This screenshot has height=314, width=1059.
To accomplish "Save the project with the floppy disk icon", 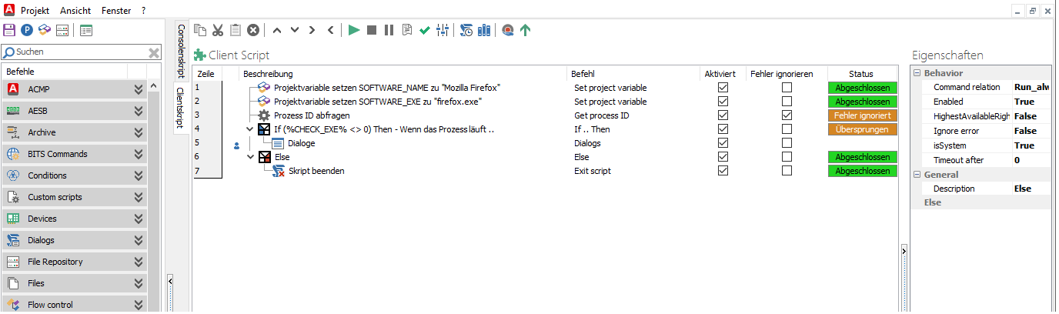I will coord(9,30).
